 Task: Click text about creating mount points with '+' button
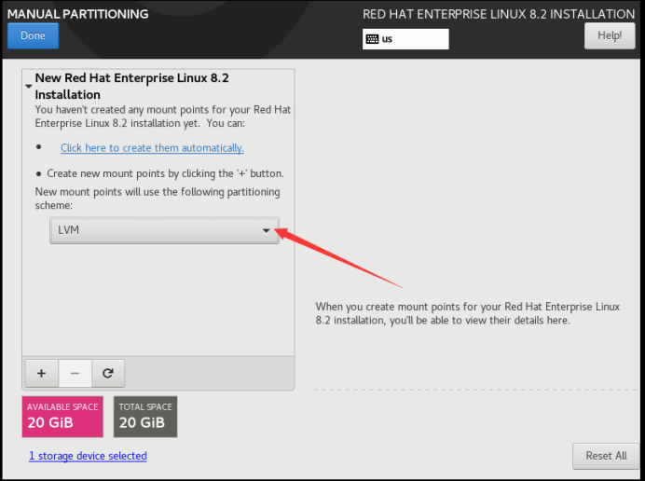click(165, 173)
